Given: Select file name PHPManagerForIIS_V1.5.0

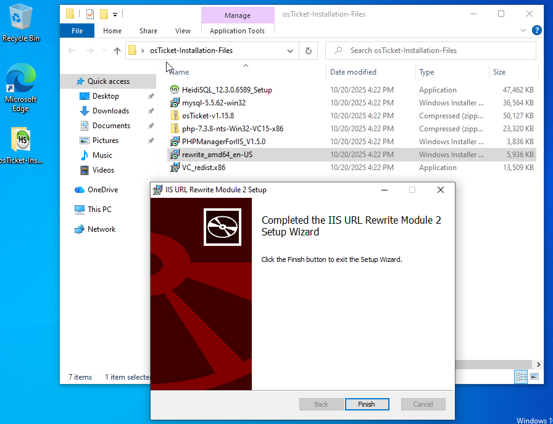Looking at the screenshot, I should tap(223, 142).
